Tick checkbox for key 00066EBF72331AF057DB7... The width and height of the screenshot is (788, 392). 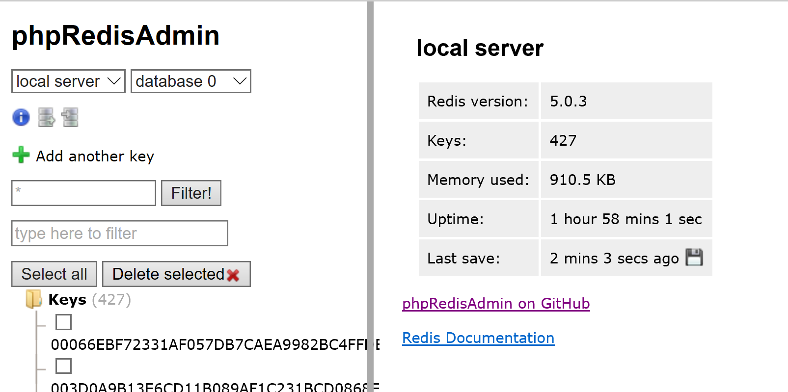(x=63, y=322)
